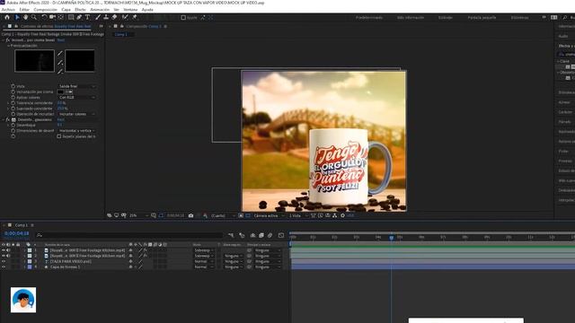The width and height of the screenshot is (575, 323).
Task: Open the Composición menu
Action: click(x=45, y=10)
